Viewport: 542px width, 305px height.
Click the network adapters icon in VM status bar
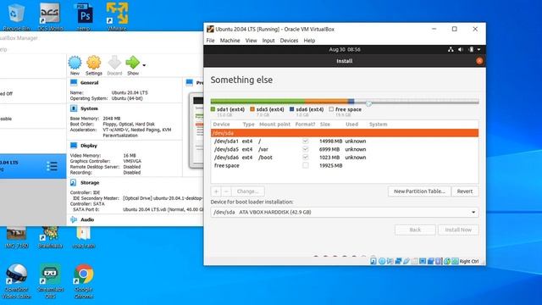[398, 261]
